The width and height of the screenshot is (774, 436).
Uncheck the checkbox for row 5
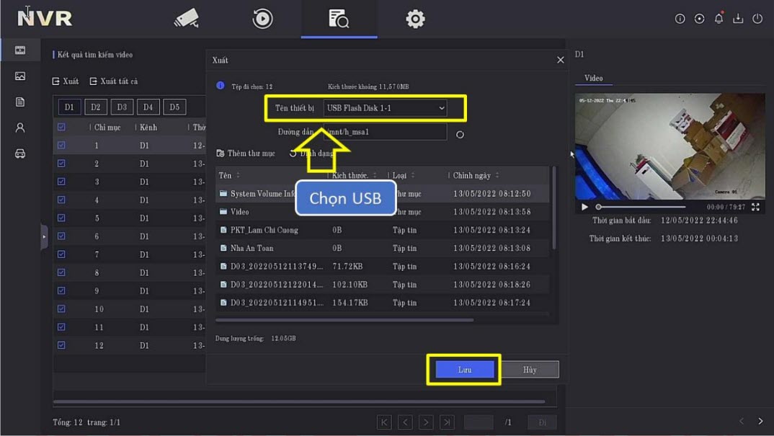(x=61, y=218)
